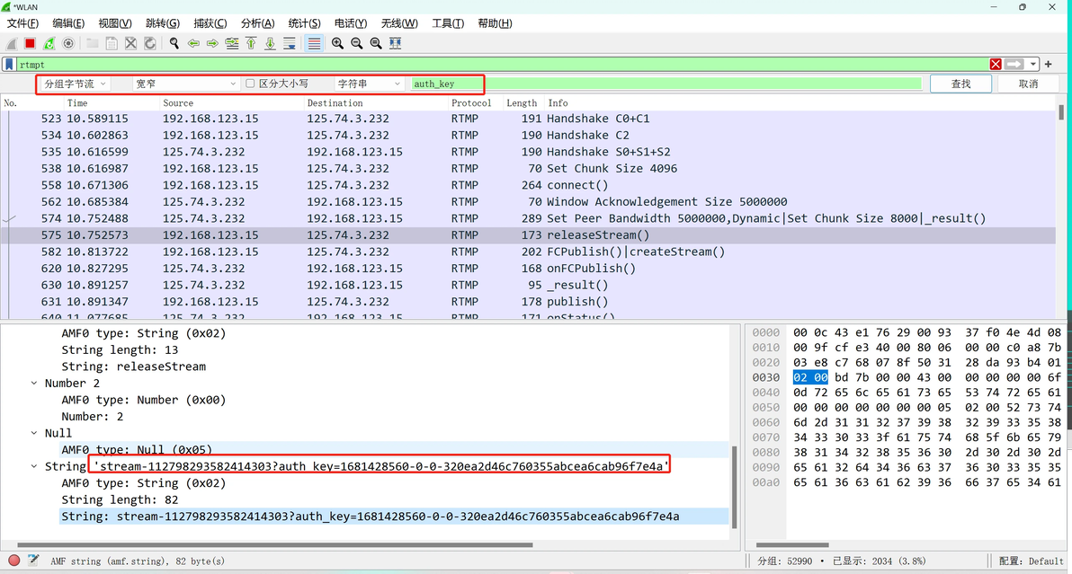Go back in packet history with the left arrow

193,43
